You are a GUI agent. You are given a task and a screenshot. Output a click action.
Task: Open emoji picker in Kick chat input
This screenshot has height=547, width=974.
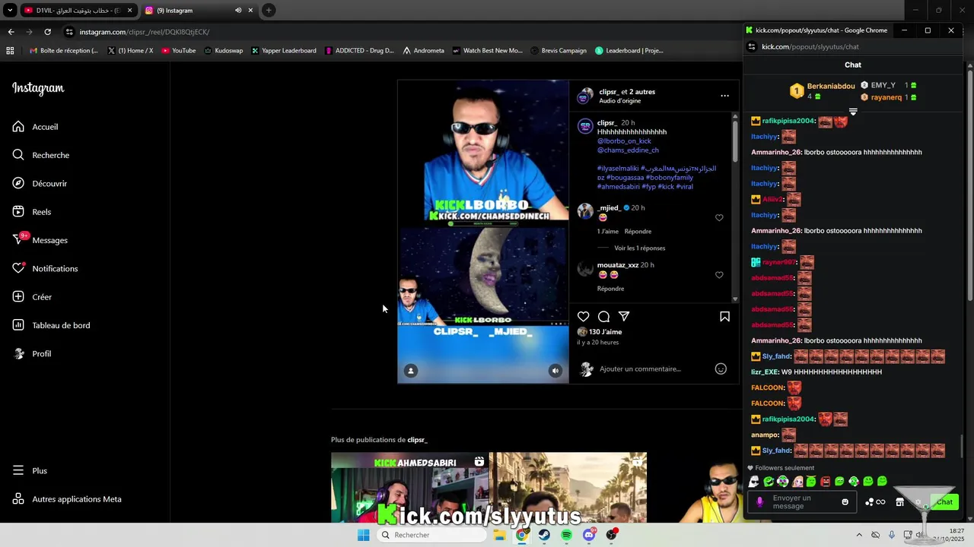(x=845, y=502)
